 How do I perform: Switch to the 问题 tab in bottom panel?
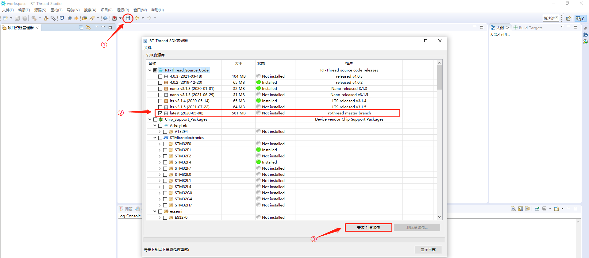click(x=126, y=209)
